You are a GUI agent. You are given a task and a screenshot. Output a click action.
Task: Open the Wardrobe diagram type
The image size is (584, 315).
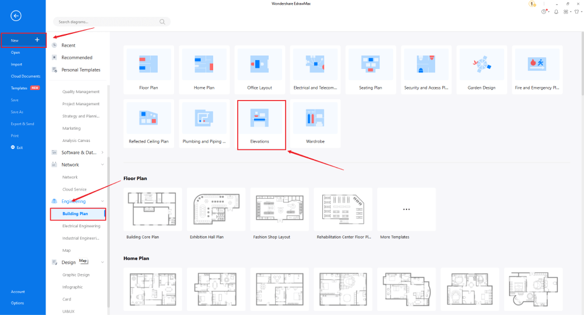pyautogui.click(x=315, y=123)
